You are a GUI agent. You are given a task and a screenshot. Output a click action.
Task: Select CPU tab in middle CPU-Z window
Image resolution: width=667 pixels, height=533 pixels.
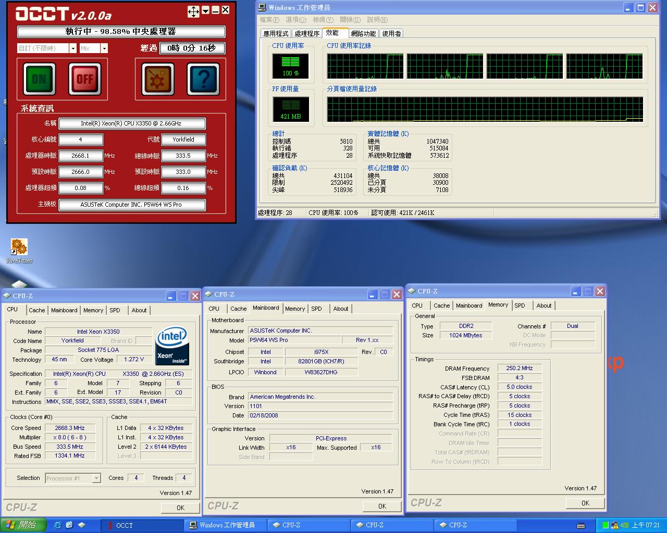point(214,309)
